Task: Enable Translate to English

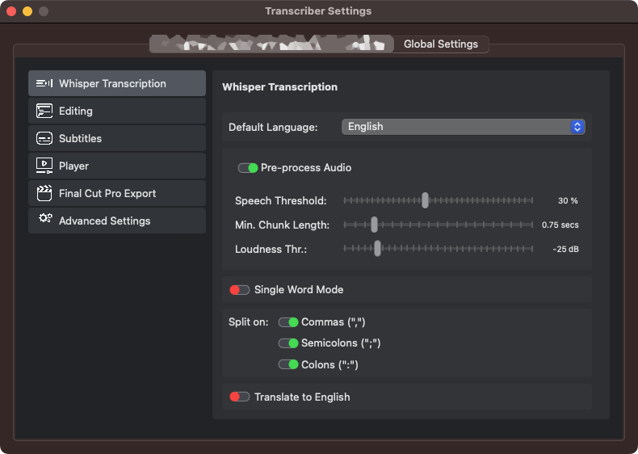Action: pos(239,397)
